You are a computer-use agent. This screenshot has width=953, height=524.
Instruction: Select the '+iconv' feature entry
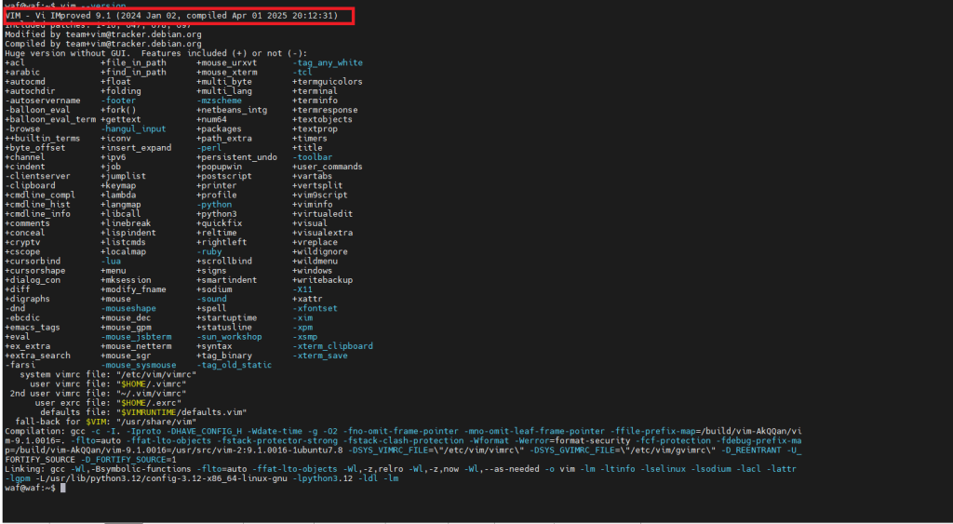116,138
